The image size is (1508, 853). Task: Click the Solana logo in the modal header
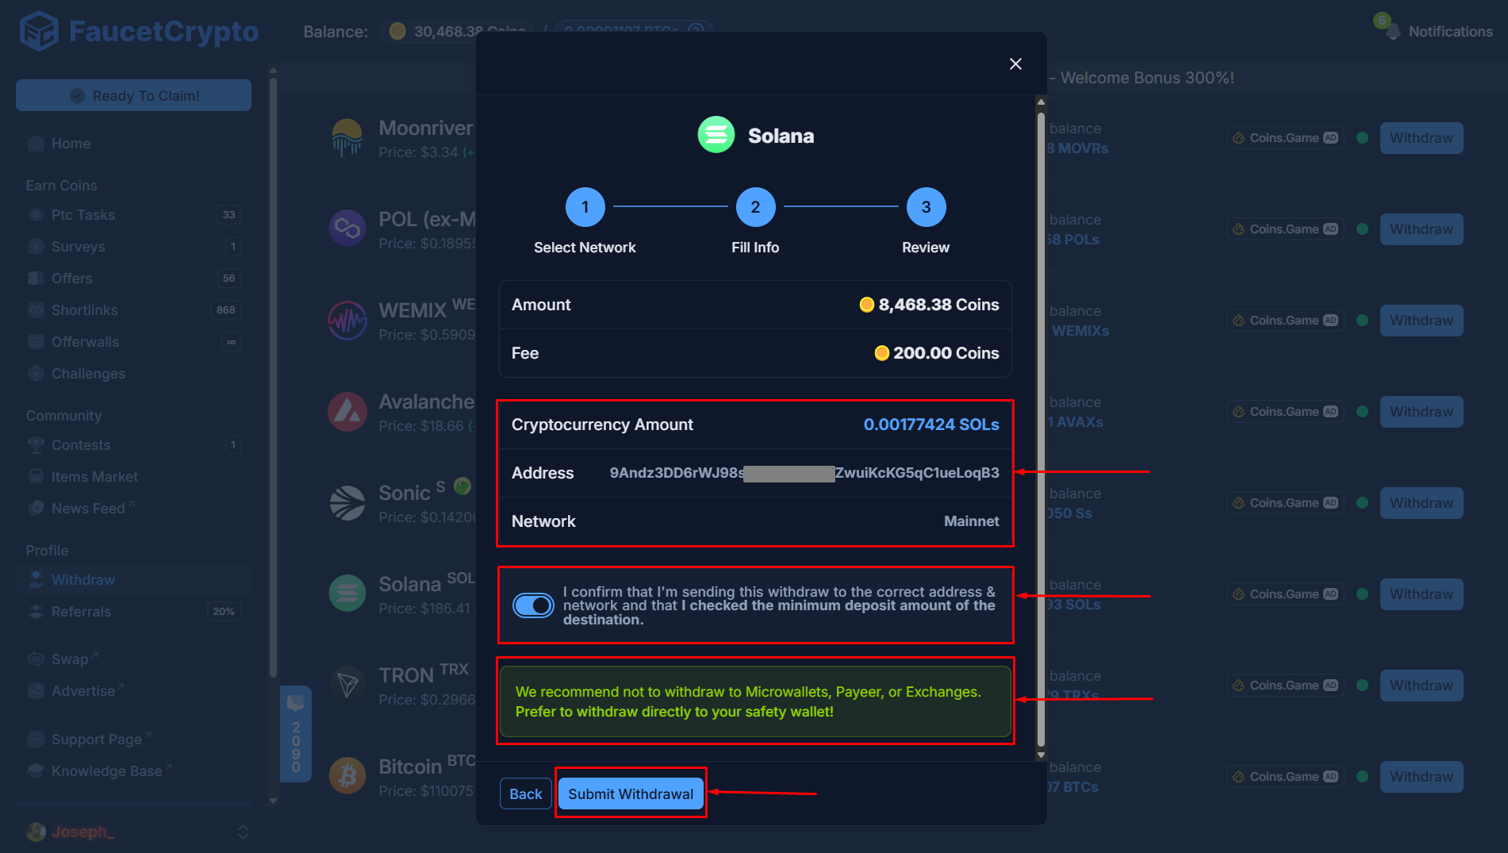click(716, 135)
